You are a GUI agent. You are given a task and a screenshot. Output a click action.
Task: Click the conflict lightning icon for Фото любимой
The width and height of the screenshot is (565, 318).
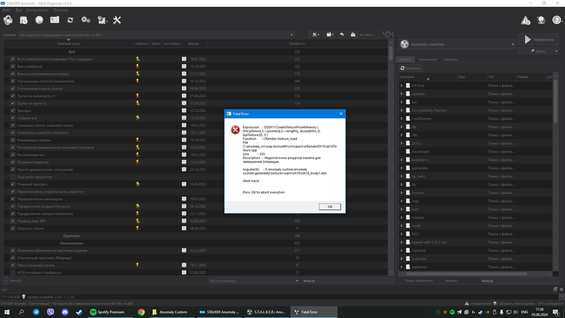point(138,66)
